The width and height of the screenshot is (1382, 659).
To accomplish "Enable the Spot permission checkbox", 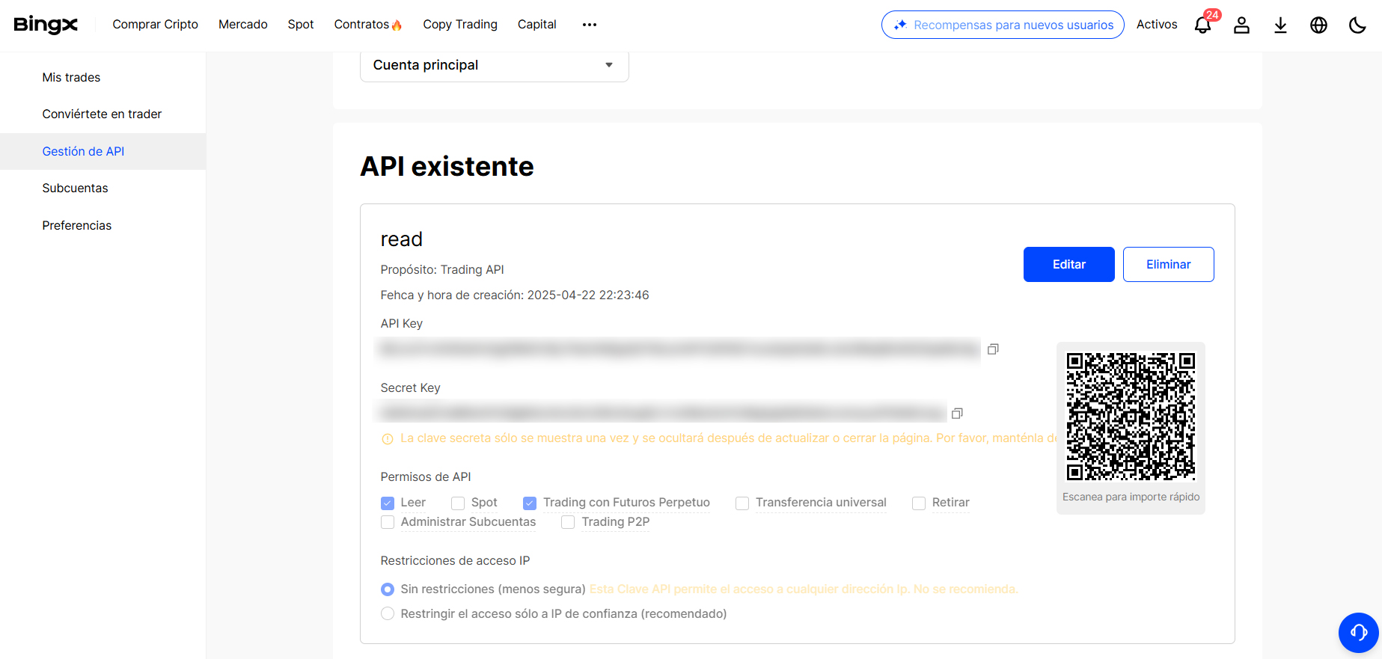I will point(458,503).
